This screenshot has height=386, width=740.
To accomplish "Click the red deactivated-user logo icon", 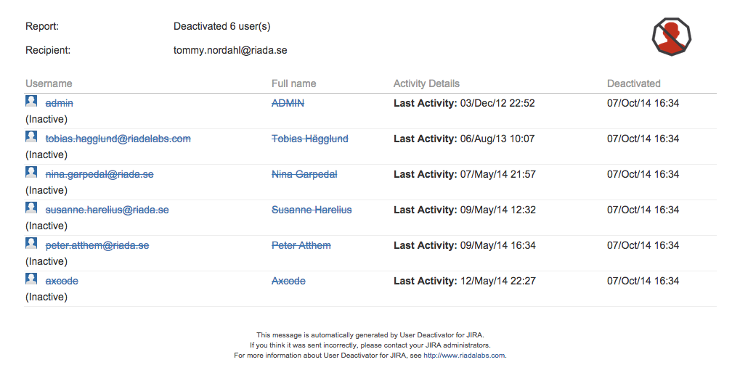I will (672, 37).
